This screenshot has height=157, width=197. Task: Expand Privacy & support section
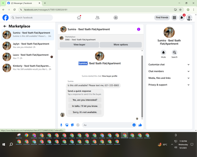coord(169,85)
